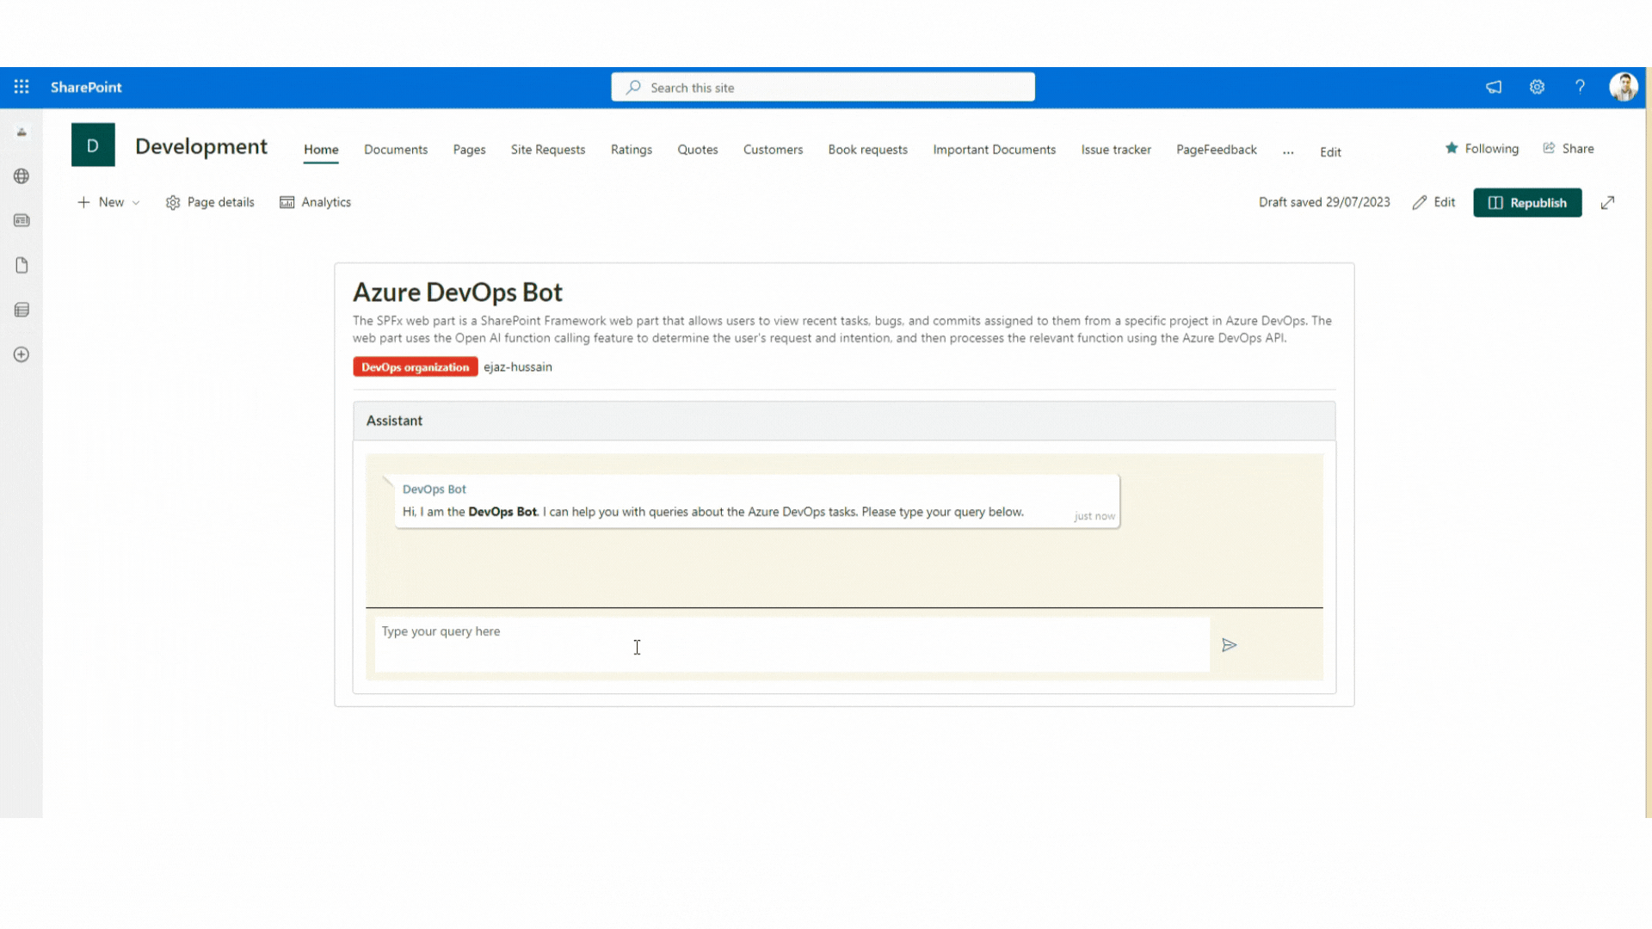Viewport: 1652px width, 929px height.
Task: Click the Issue tracker tab
Action: tap(1115, 150)
